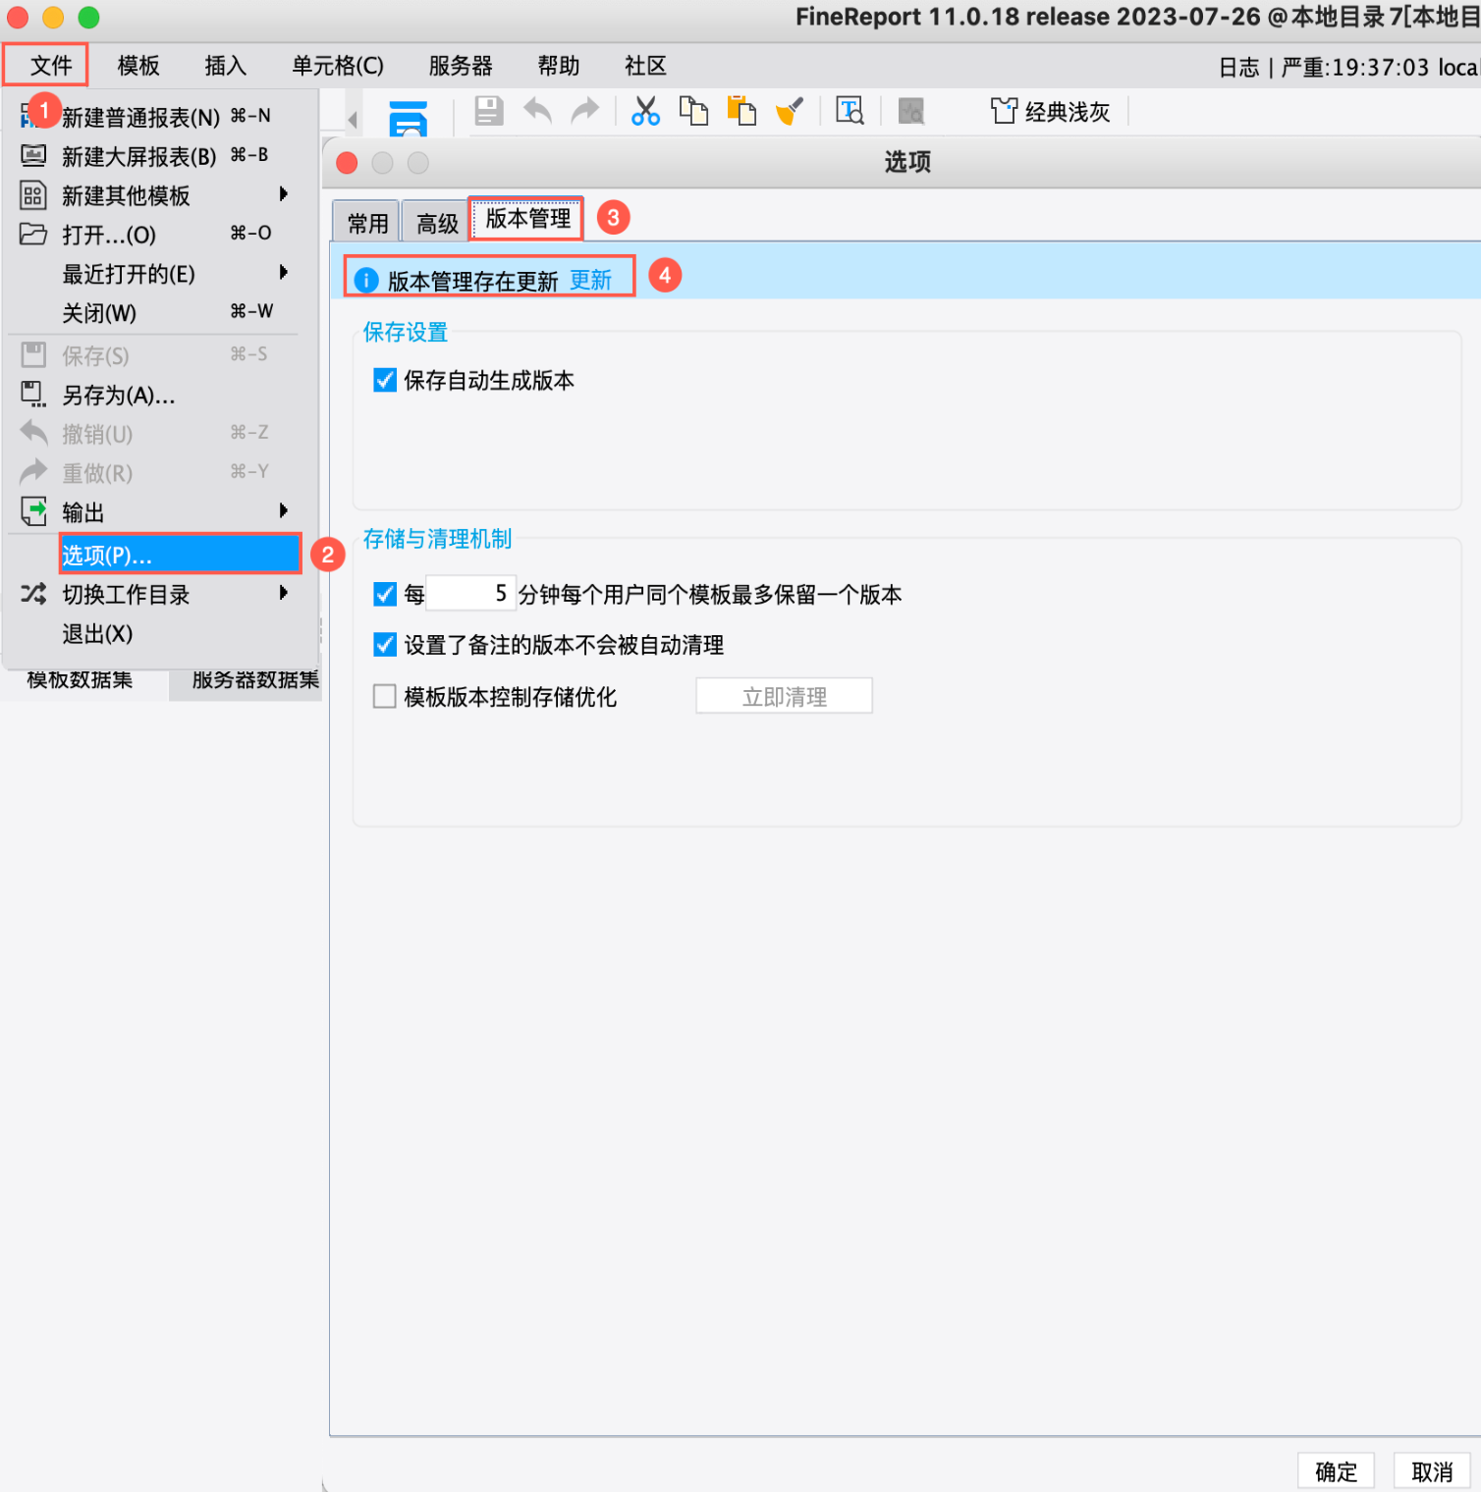Click the 更新 link
Viewport: 1481px width, 1492px height.
click(590, 281)
